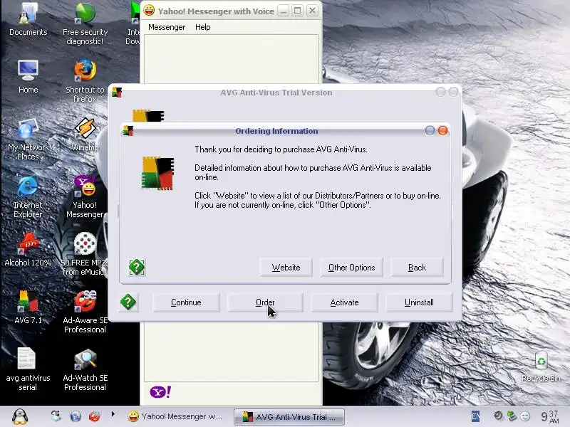The height and width of the screenshot is (427, 570).
Task: Launch Internet Explorer desktop icon
Action: (28, 196)
